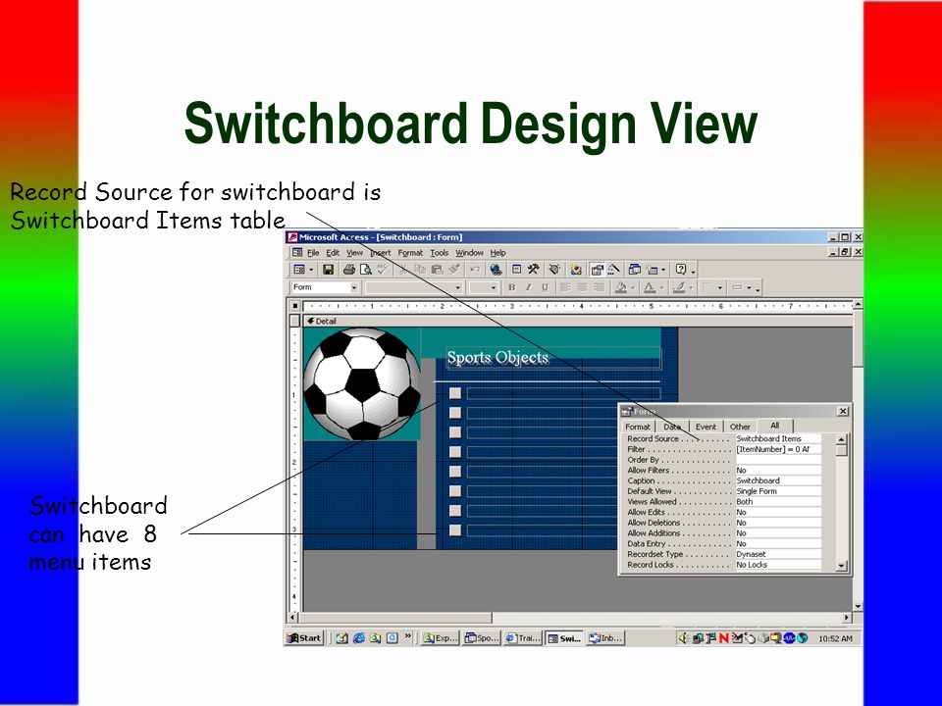Switch to the Event tab in property sheet
This screenshot has width=942, height=706.
coord(706,427)
